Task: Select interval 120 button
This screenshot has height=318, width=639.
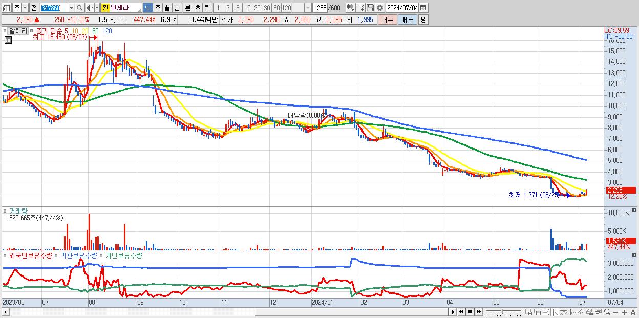Action: pos(286,8)
